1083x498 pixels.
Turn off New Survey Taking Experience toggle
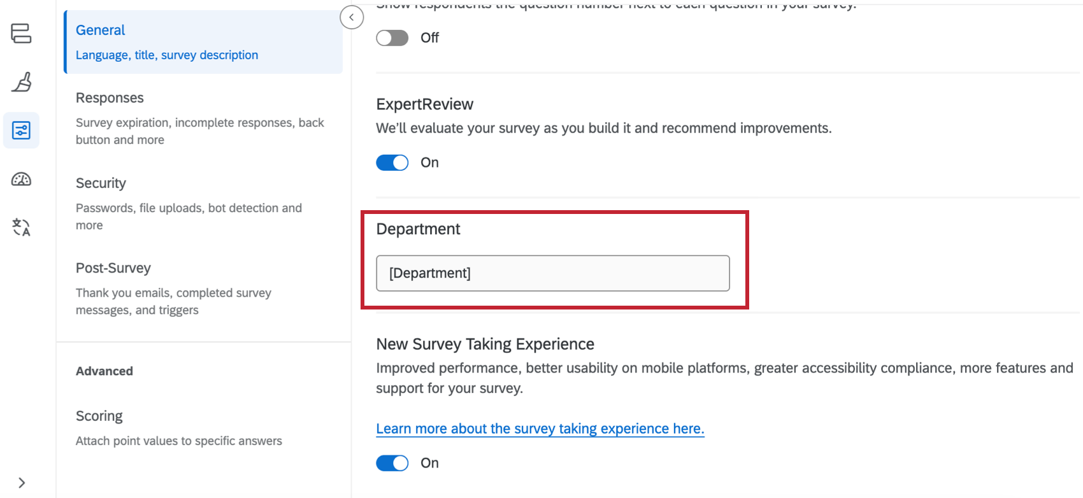(392, 463)
